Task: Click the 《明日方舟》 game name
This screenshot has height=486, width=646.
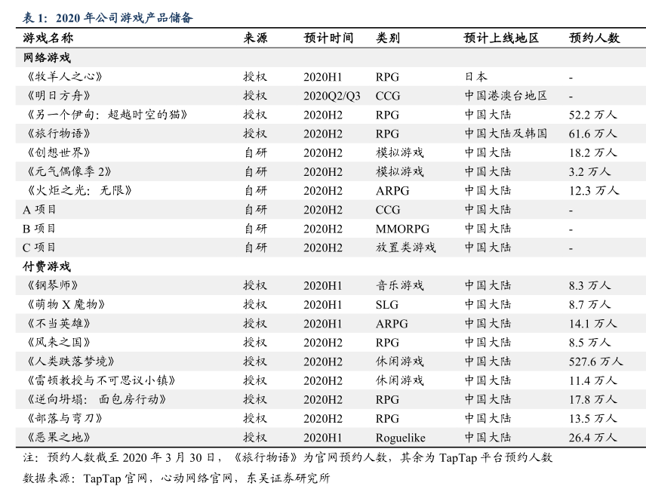Action: tap(58, 96)
